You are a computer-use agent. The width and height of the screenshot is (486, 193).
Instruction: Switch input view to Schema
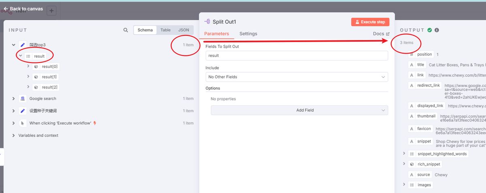pos(145,30)
